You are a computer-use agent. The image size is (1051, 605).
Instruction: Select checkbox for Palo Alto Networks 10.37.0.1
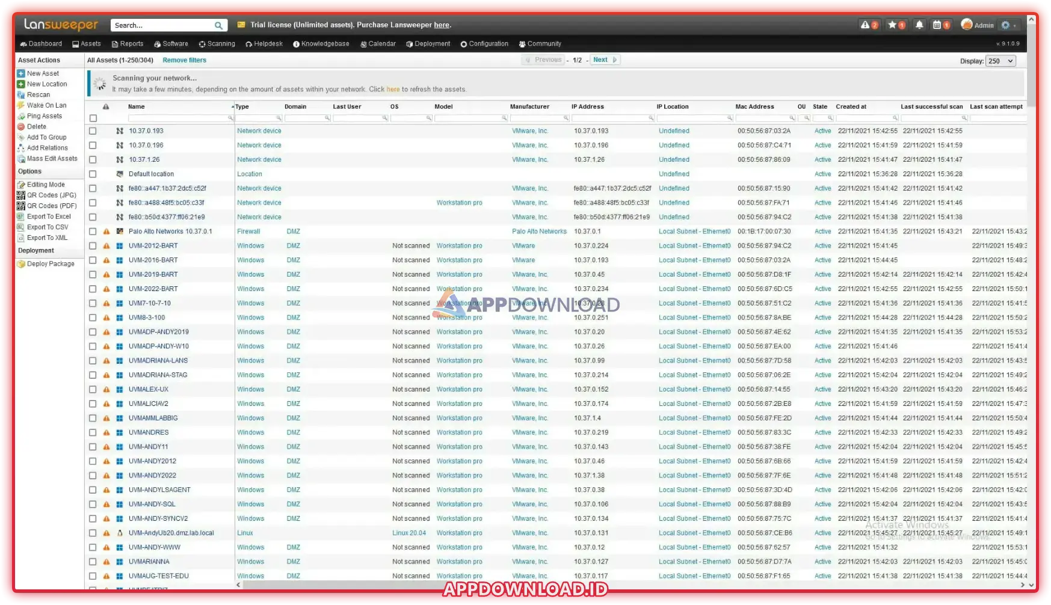[93, 232]
